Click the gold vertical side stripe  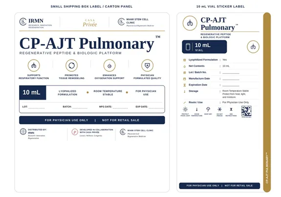267,102
